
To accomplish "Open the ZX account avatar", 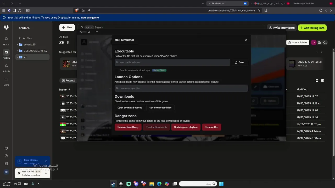I will [314, 43].
